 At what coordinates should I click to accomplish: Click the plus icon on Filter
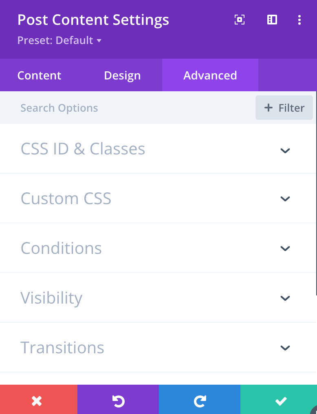(x=268, y=108)
